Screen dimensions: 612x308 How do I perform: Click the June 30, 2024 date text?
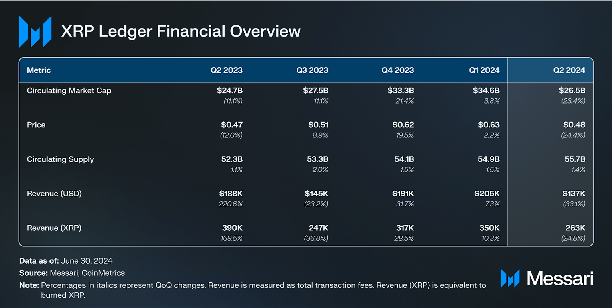click(87, 261)
